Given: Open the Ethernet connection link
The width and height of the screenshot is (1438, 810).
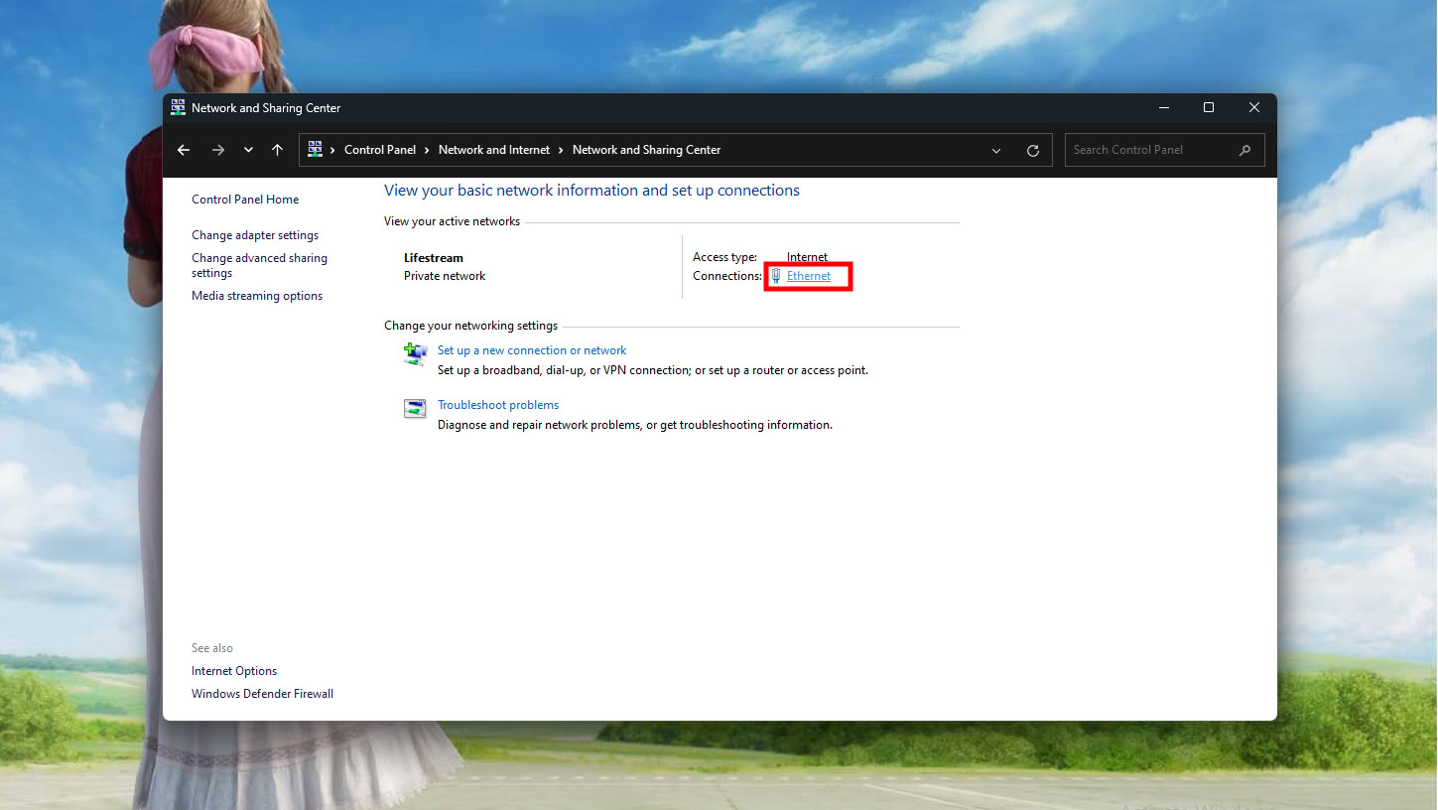Looking at the screenshot, I should pos(809,276).
